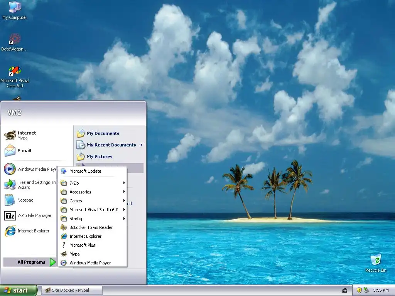Open Microsoft Plus! from All Programs
The width and height of the screenshot is (395, 296).
coord(93,245)
